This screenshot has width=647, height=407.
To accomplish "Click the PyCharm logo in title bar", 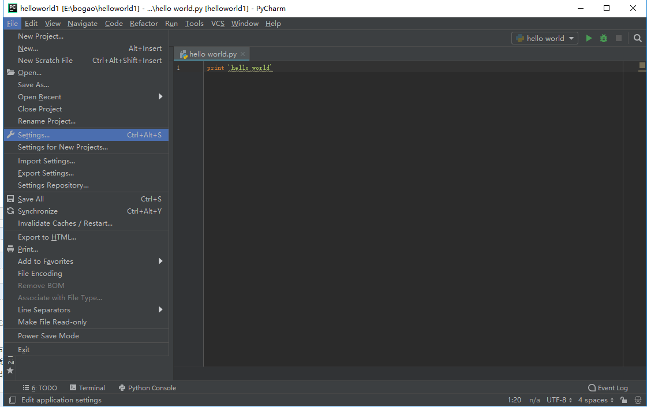I will [x=13, y=8].
